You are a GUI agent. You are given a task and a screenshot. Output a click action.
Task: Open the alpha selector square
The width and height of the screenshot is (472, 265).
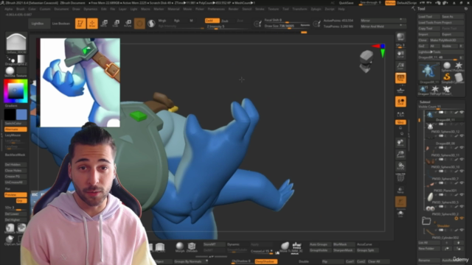click(x=21, y=59)
